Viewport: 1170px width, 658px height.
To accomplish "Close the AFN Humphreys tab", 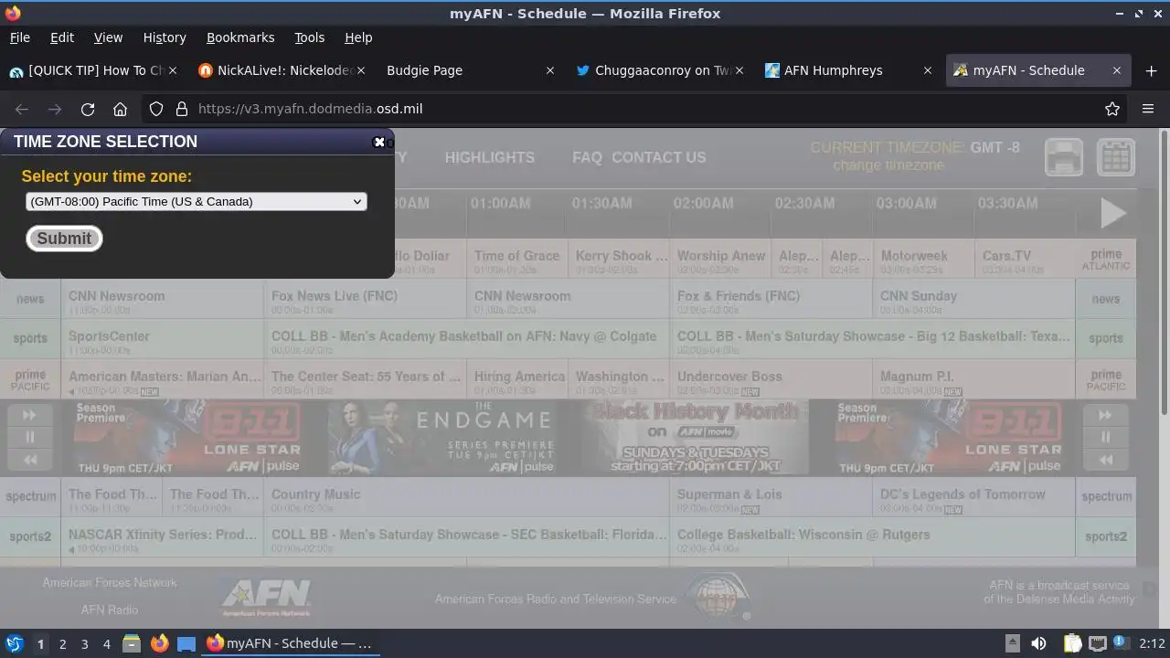I will point(928,70).
